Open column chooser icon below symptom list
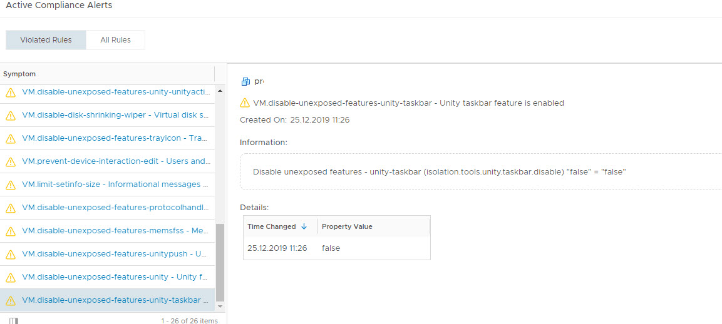Screen dimensions: 722x324 pyautogui.click(x=14, y=320)
